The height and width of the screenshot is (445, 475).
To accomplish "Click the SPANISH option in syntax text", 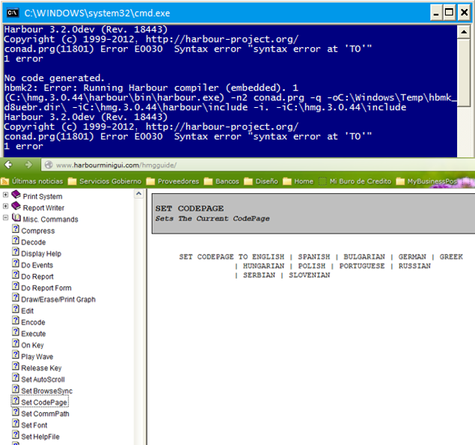I will [314, 257].
